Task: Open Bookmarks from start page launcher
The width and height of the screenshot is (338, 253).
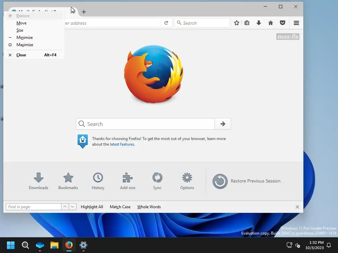Action: (68, 181)
